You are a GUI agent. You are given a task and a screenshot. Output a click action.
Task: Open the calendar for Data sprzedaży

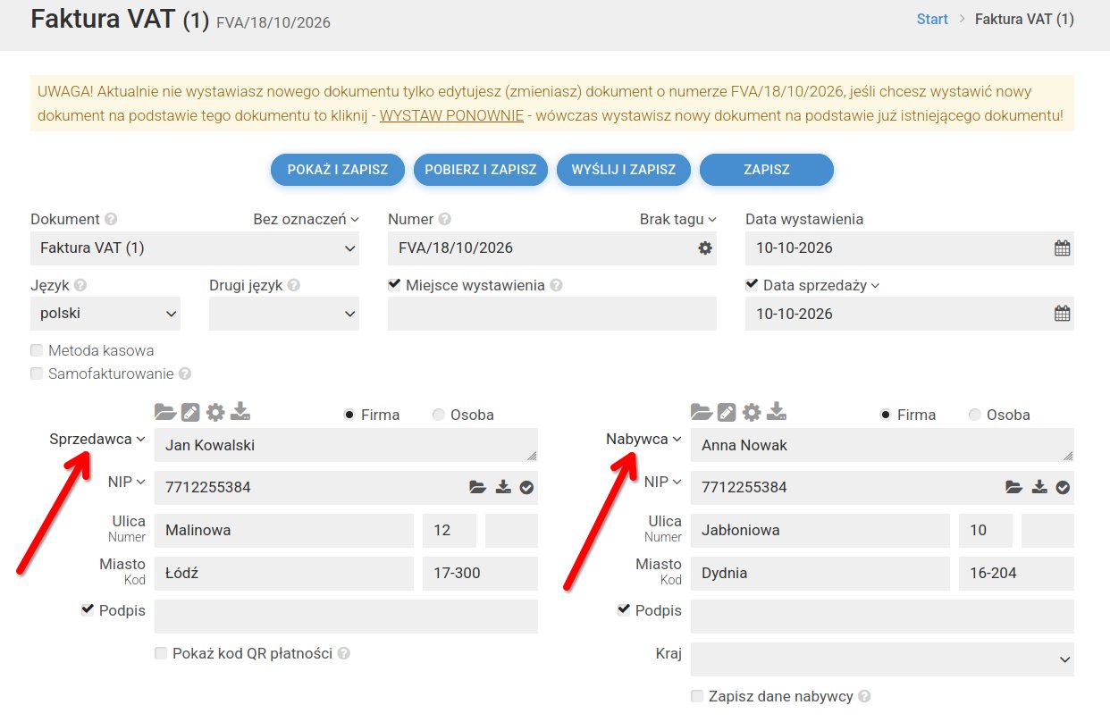coord(1062,314)
